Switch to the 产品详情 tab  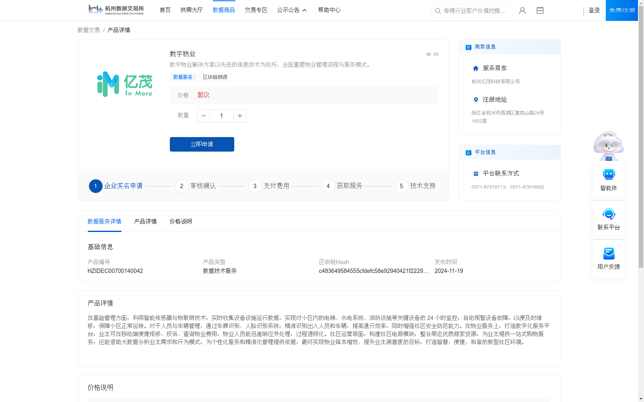click(145, 222)
